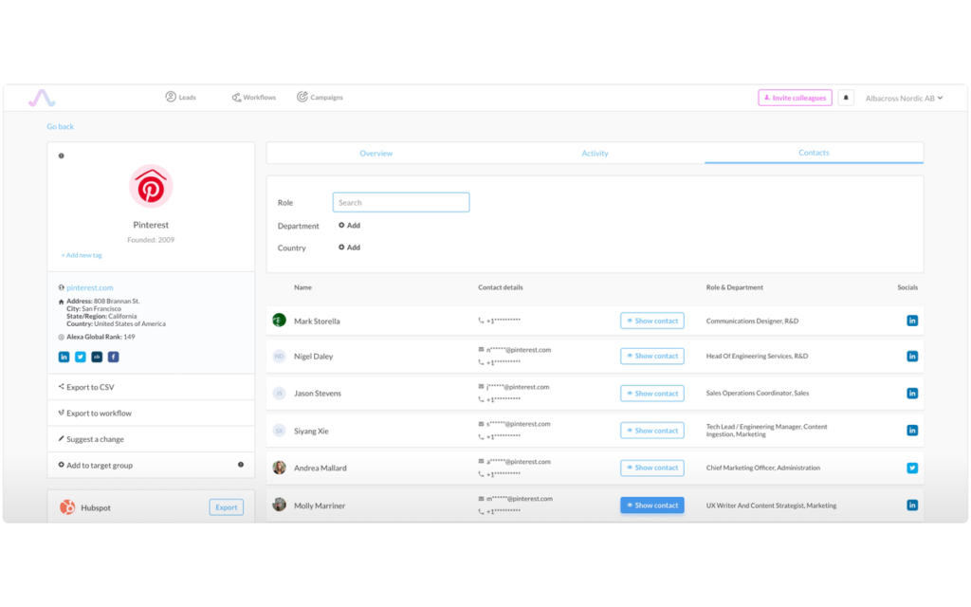Image resolution: width=971 pixels, height=607 pixels.
Task: Add a Department filter
Action: [x=349, y=226]
